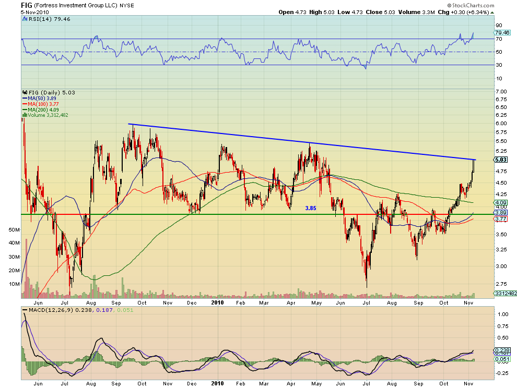Click the 2010 year label under price chart
Viewport: 517px width, 388px height.
(217, 302)
